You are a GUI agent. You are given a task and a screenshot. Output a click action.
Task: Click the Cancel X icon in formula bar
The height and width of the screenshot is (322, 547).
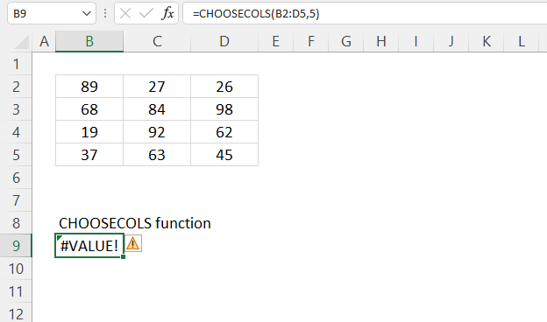click(x=124, y=14)
